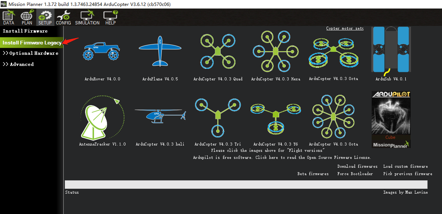Click the firmware upload progress bar
Image resolution: width=442 pixels, height=214 pixels.
pos(246,184)
